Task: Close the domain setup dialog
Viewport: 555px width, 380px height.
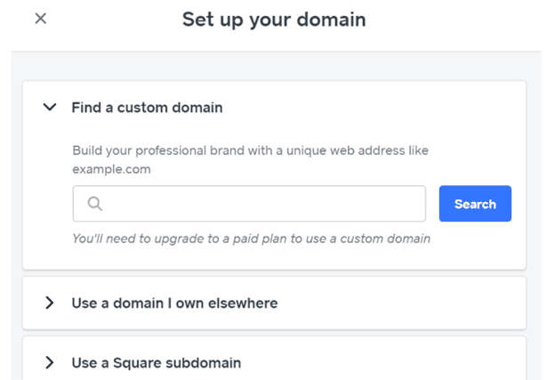Action: pyautogui.click(x=40, y=19)
